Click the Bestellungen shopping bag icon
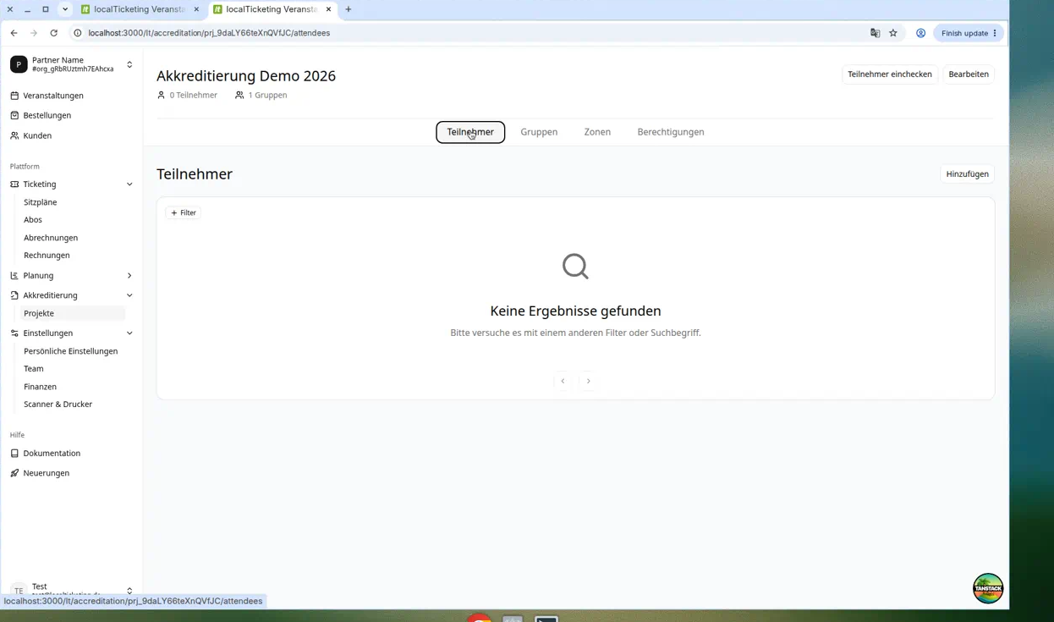This screenshot has height=622, width=1054. (x=14, y=115)
